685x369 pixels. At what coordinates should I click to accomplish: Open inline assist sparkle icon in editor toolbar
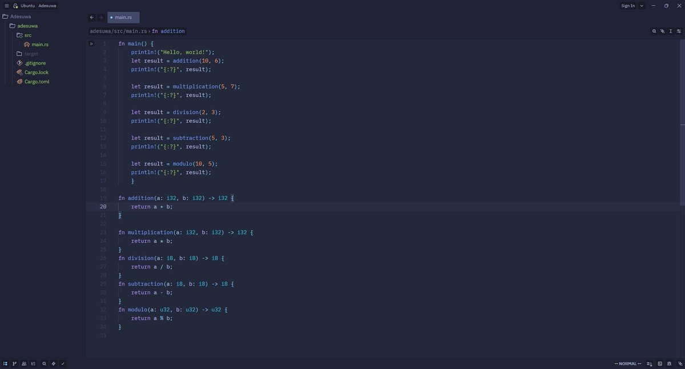662,31
